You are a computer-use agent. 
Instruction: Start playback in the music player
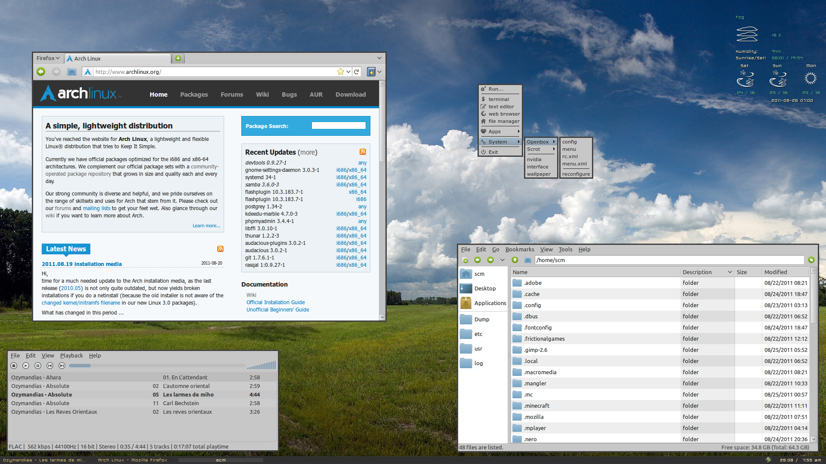point(26,366)
